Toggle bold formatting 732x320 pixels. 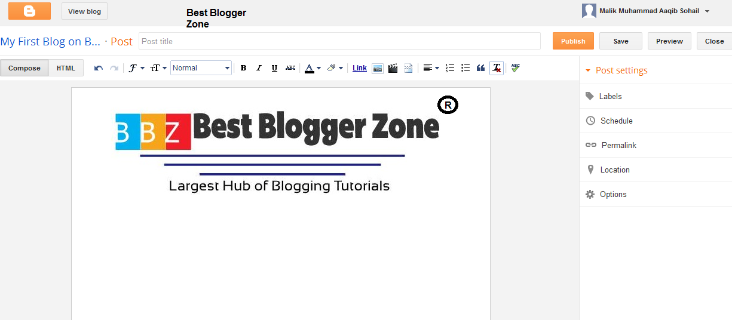pyautogui.click(x=243, y=68)
